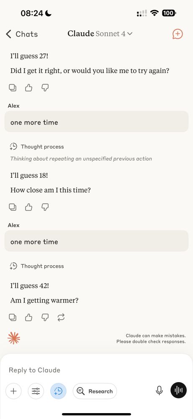Toggle extended thinking clock button
The width and height of the screenshot is (193, 419).
pos(58,391)
